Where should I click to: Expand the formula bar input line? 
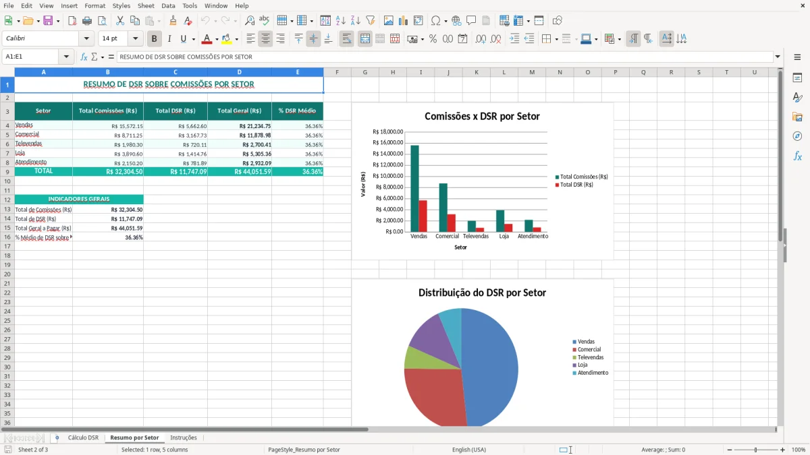pos(778,57)
